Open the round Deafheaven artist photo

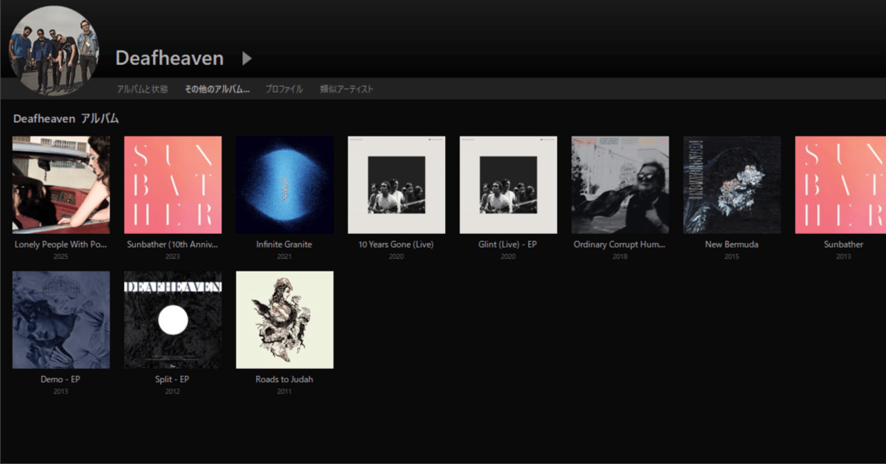coord(54,51)
